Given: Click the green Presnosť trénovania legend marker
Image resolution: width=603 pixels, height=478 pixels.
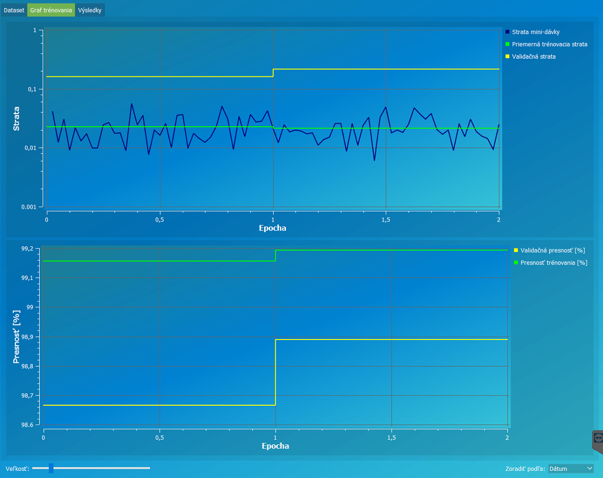Looking at the screenshot, I should [516, 263].
